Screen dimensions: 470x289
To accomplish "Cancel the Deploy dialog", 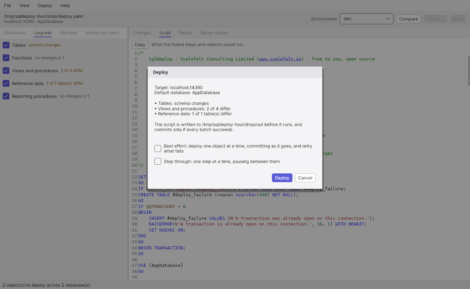I will pos(305,178).
